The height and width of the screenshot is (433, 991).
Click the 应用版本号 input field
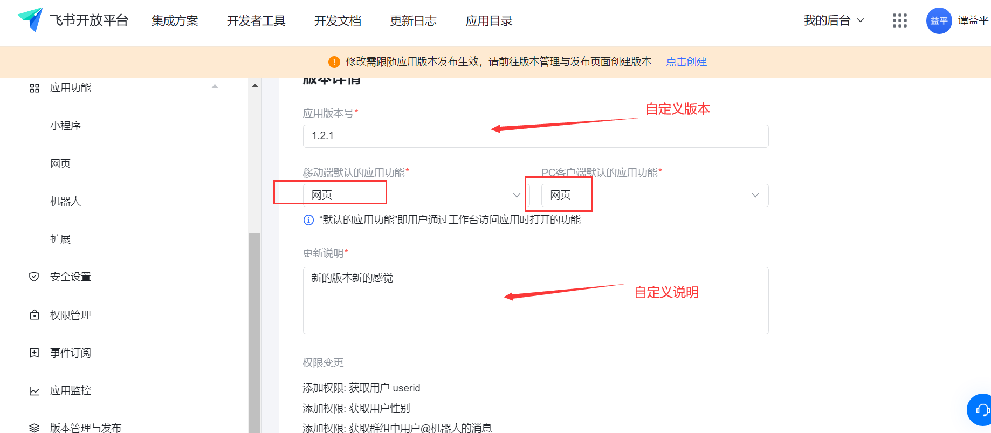[x=535, y=136]
